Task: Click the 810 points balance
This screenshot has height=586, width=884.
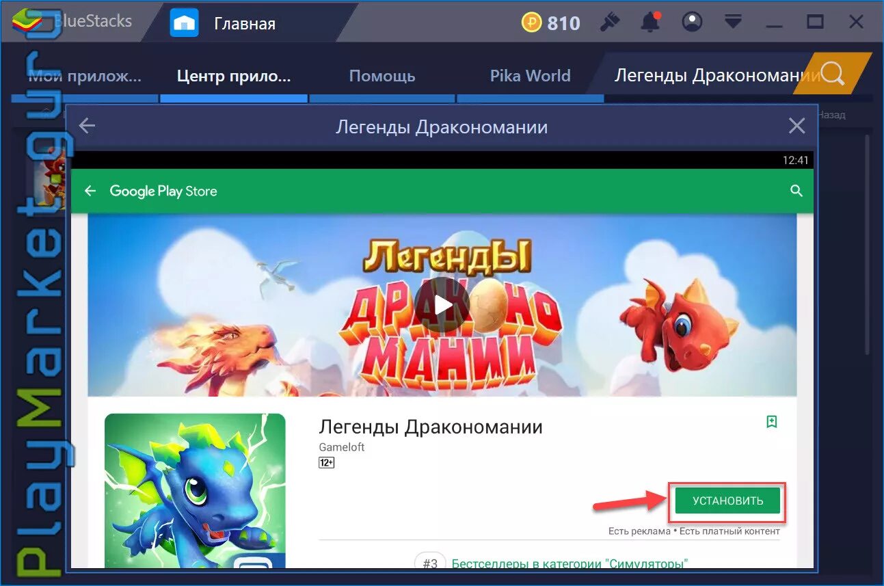Action: (563, 23)
